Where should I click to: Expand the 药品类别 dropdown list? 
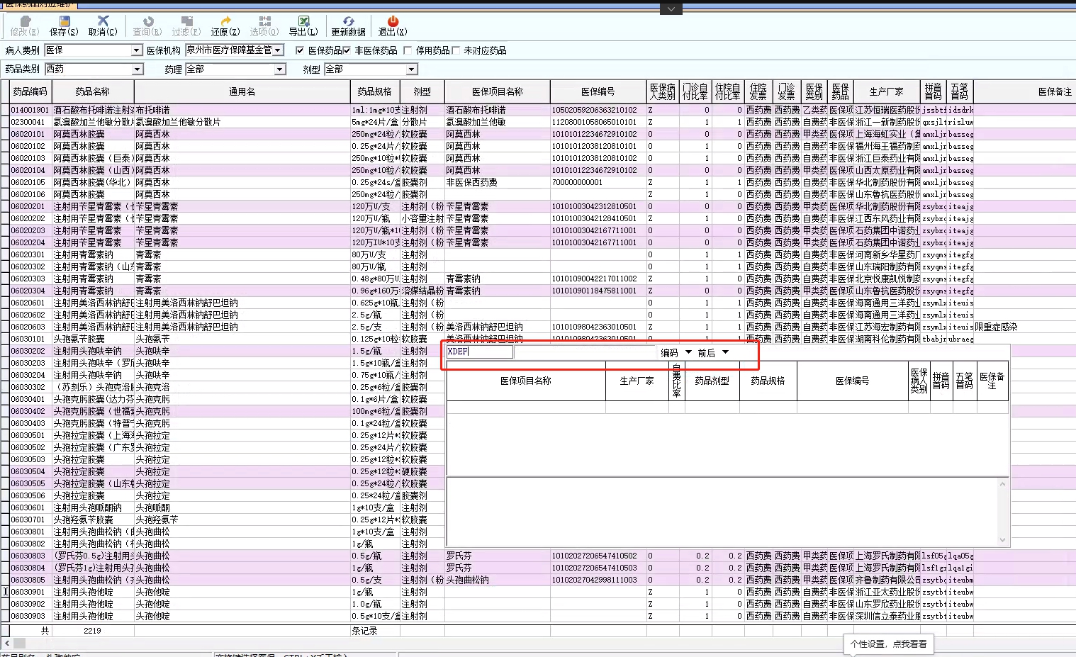click(137, 69)
